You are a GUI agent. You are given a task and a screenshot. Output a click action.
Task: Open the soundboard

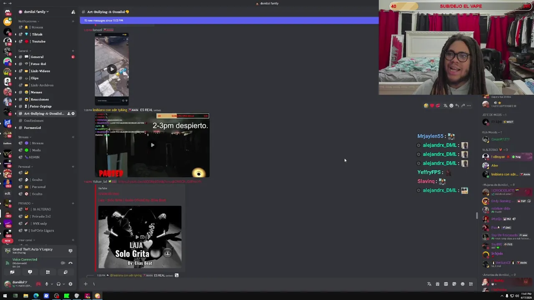[x=65, y=272]
